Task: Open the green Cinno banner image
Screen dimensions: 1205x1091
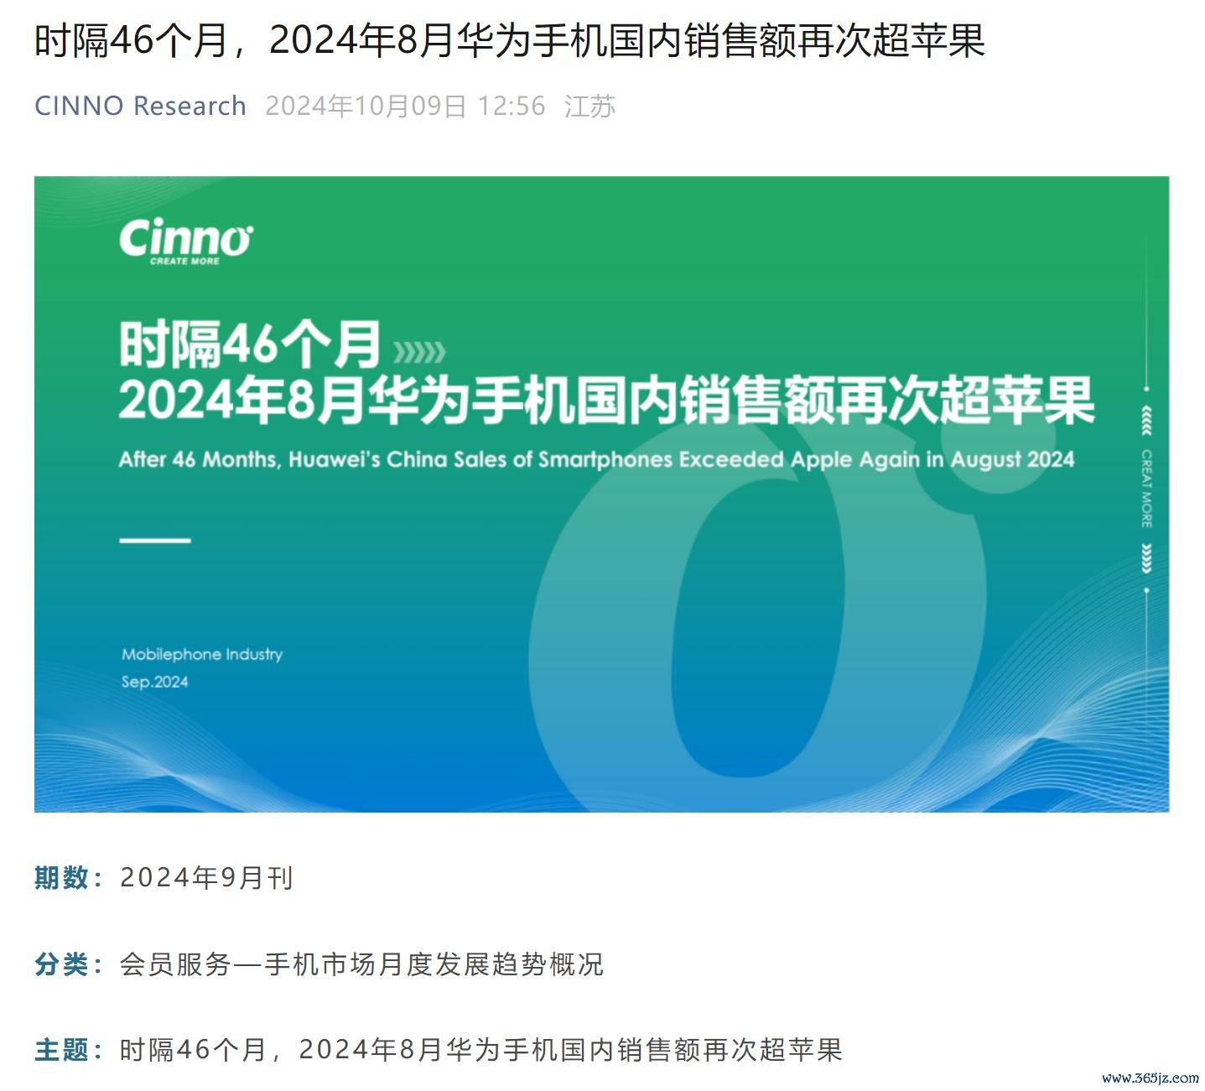Action: [601, 494]
